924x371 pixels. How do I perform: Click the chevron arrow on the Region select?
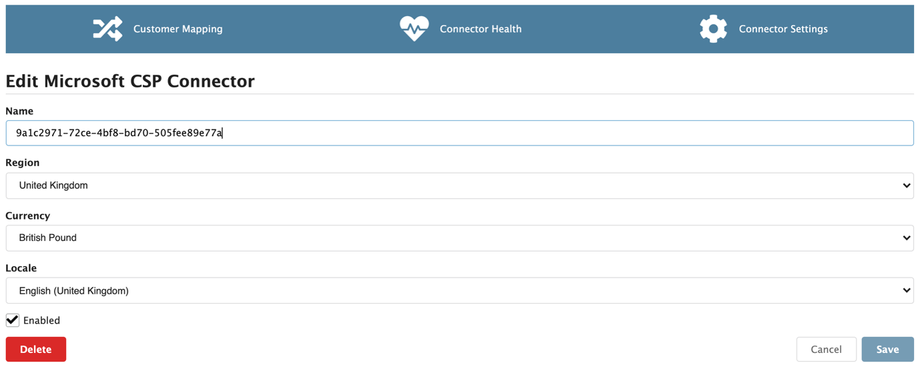(906, 185)
